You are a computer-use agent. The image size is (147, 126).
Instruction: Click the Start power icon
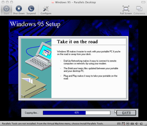6,9
